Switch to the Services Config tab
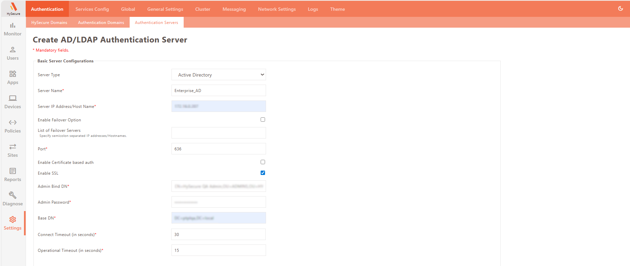The height and width of the screenshot is (266, 630). click(92, 9)
